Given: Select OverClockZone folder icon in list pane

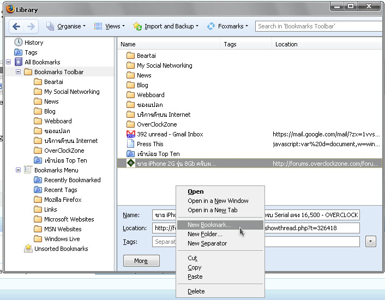Looking at the screenshot, I should coord(131,124).
